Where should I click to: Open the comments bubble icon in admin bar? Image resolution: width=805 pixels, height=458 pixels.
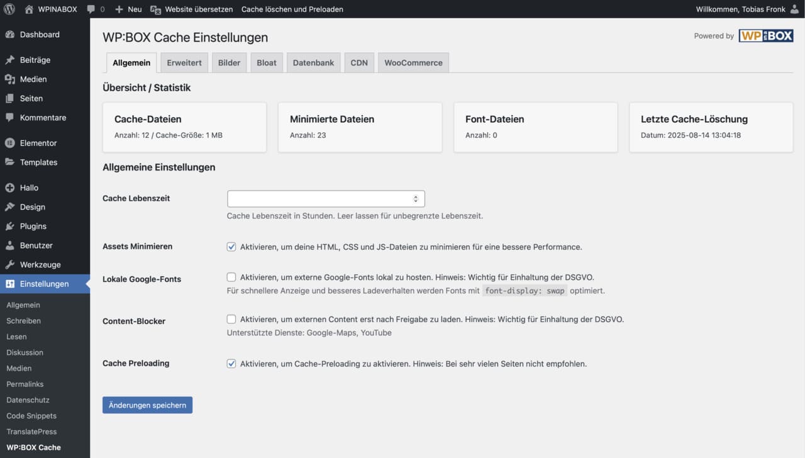pos(91,9)
